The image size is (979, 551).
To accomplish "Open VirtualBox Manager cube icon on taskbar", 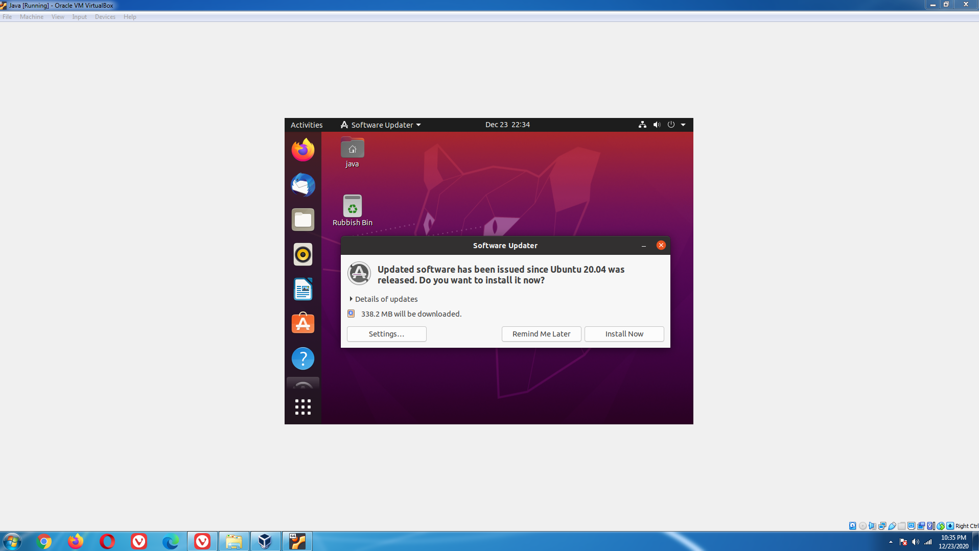I will [x=265, y=541].
